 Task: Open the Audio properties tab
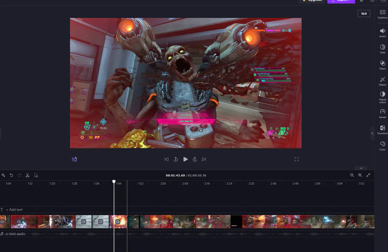coord(382,33)
